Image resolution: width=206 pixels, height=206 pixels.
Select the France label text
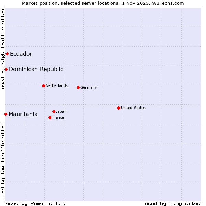[58, 117]
